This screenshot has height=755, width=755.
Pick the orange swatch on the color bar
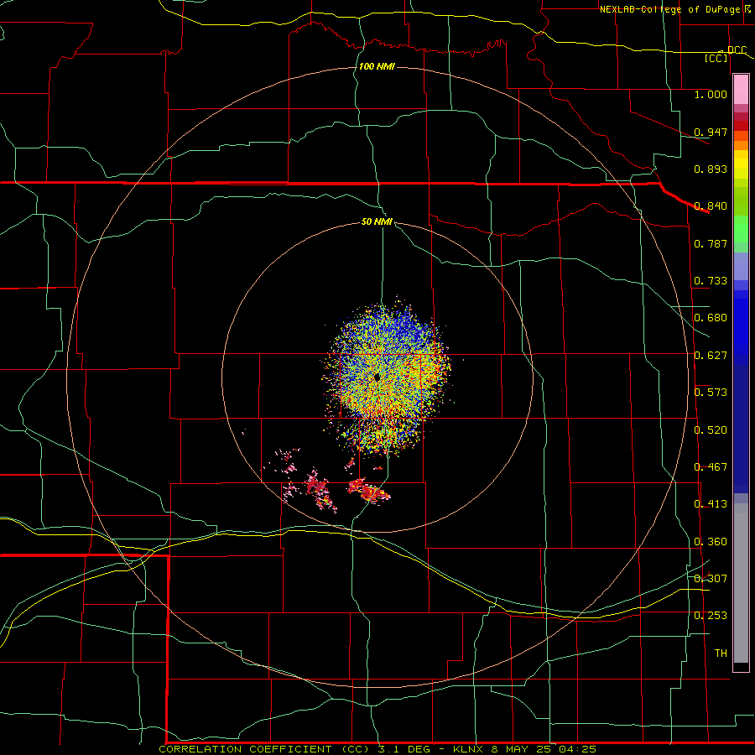pyautogui.click(x=741, y=145)
